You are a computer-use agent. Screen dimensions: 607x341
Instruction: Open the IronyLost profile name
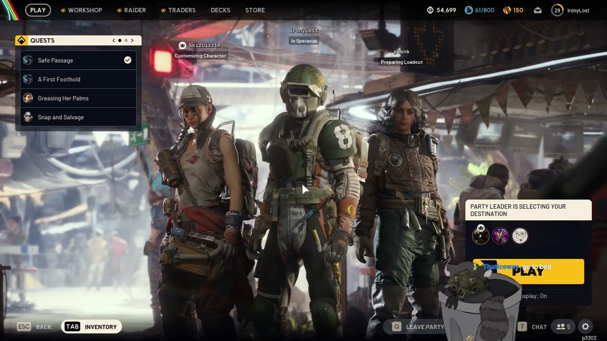(x=578, y=10)
